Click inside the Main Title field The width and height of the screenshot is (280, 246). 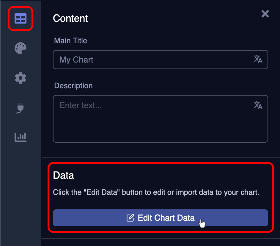click(x=149, y=60)
